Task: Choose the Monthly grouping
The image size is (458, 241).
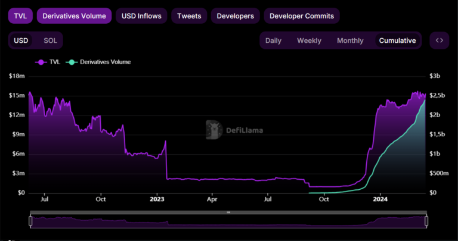Action: (350, 40)
